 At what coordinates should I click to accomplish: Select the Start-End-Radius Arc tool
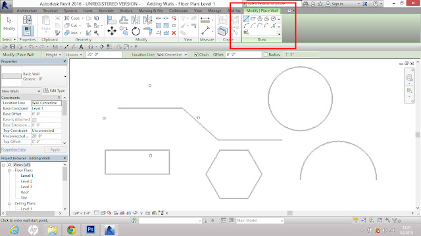click(246, 26)
